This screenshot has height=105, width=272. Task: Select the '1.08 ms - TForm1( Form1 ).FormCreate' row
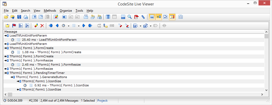click(134, 52)
